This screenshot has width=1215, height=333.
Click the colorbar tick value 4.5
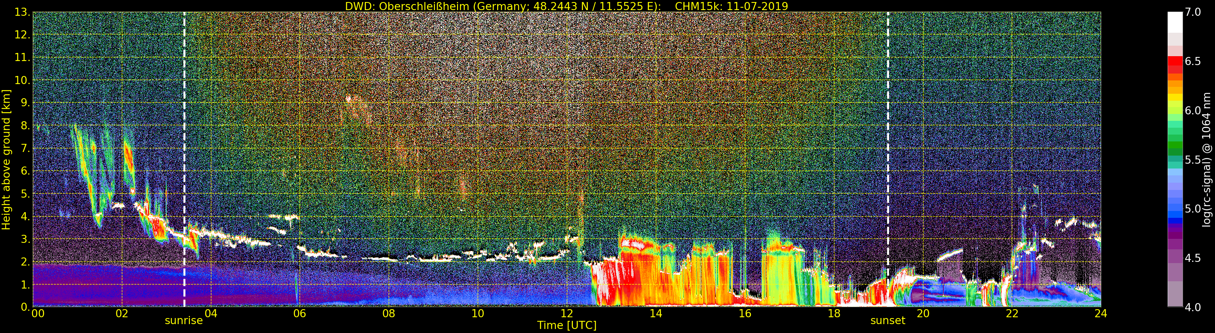tap(1193, 258)
